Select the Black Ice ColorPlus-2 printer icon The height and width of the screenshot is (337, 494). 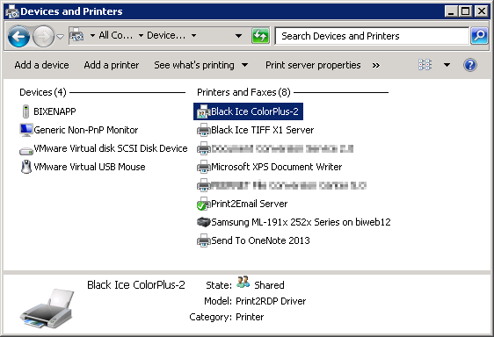203,111
